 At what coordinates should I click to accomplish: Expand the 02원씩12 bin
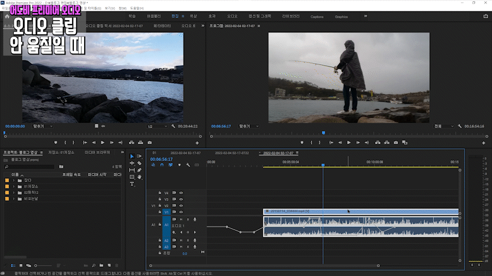pyautogui.click(x=14, y=193)
